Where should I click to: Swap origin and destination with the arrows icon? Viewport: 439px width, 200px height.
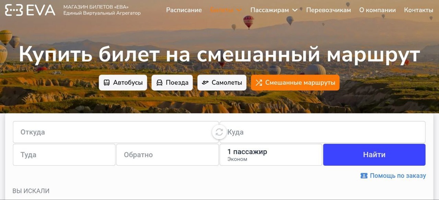[219, 132]
